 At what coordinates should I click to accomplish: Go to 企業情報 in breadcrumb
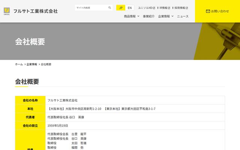(32, 64)
